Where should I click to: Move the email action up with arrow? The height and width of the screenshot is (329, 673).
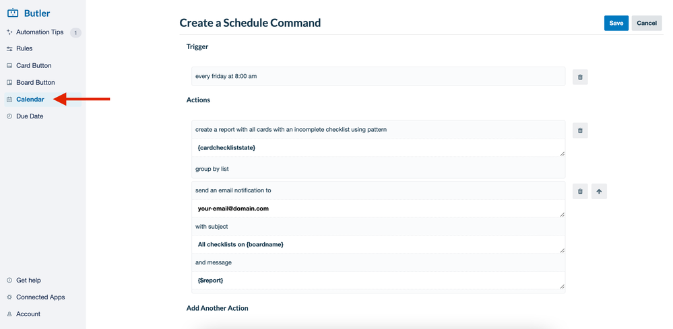599,192
